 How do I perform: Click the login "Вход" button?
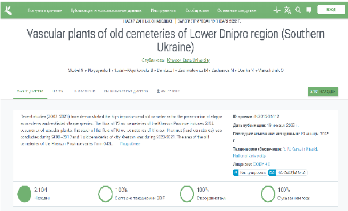(331, 10)
